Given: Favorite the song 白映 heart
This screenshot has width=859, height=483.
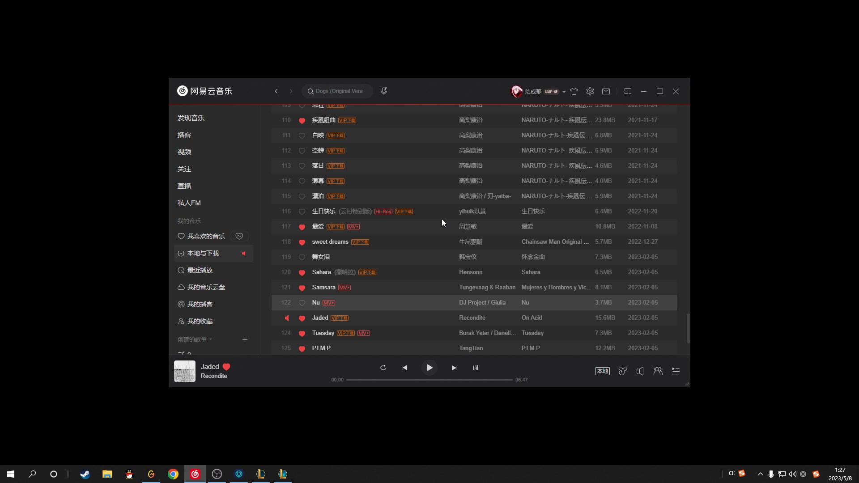Looking at the screenshot, I should point(302,135).
